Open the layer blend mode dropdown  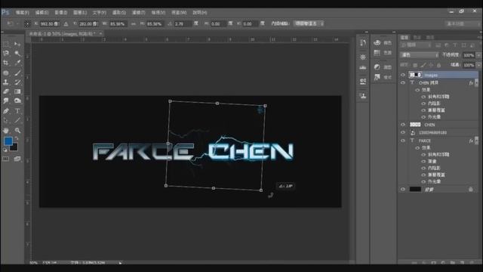tap(419, 55)
